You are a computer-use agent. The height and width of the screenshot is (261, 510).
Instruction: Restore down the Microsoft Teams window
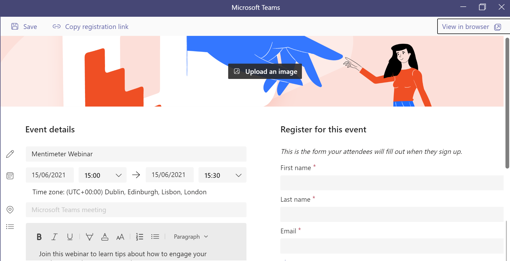[x=482, y=7]
